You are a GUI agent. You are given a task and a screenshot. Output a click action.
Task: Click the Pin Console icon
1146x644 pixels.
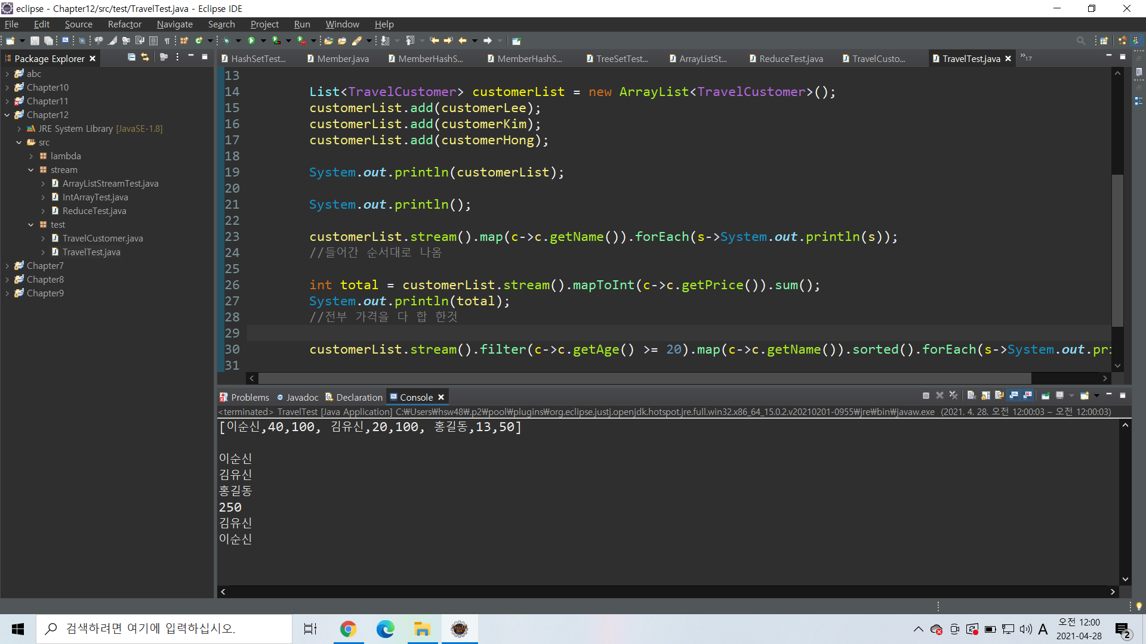tap(1045, 395)
